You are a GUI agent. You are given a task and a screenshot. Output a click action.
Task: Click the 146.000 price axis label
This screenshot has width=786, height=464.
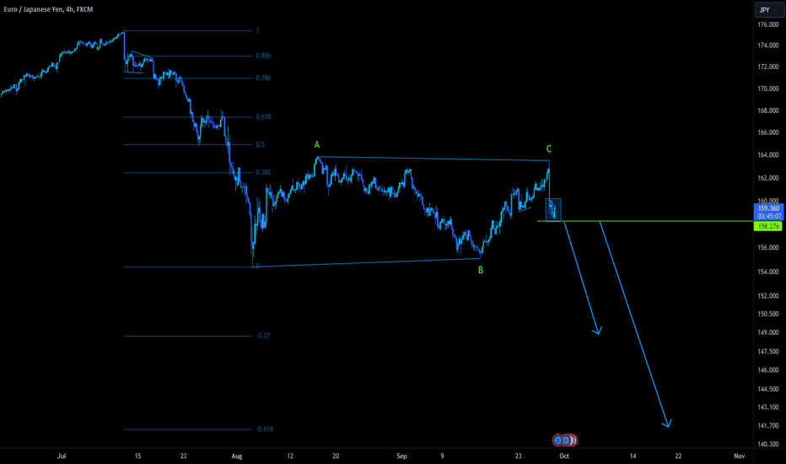click(x=768, y=370)
